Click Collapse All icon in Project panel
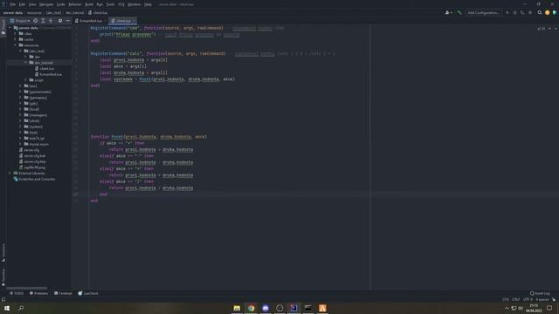This screenshot has width=559, height=314. (51, 21)
